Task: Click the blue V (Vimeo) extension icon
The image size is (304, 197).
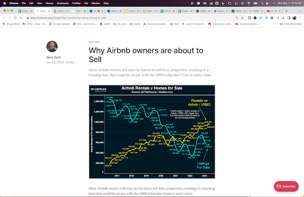Action: pos(266,18)
